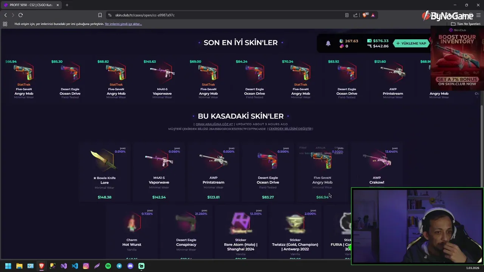Screen dimensions: 484x272
Task: Open a new browser tab
Action: point(67,5)
